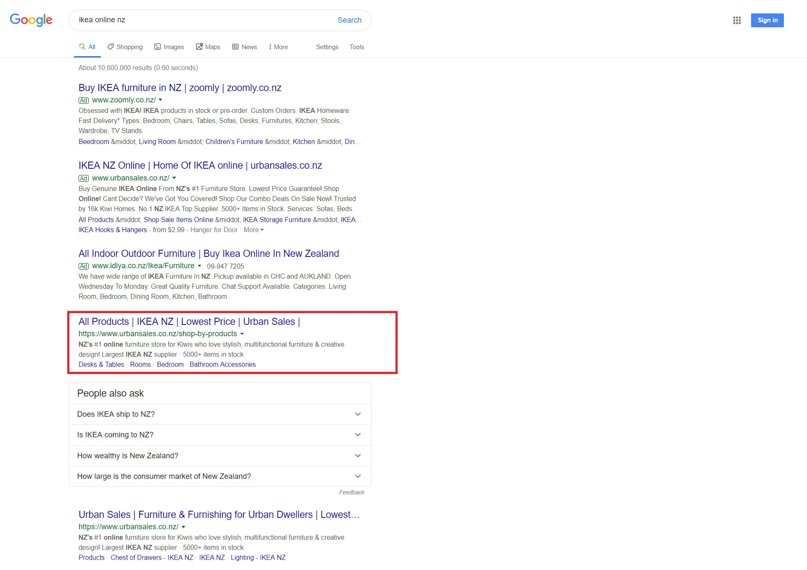Click the Products sitelink in the last result
The height and width of the screenshot is (570, 807).
pos(92,558)
